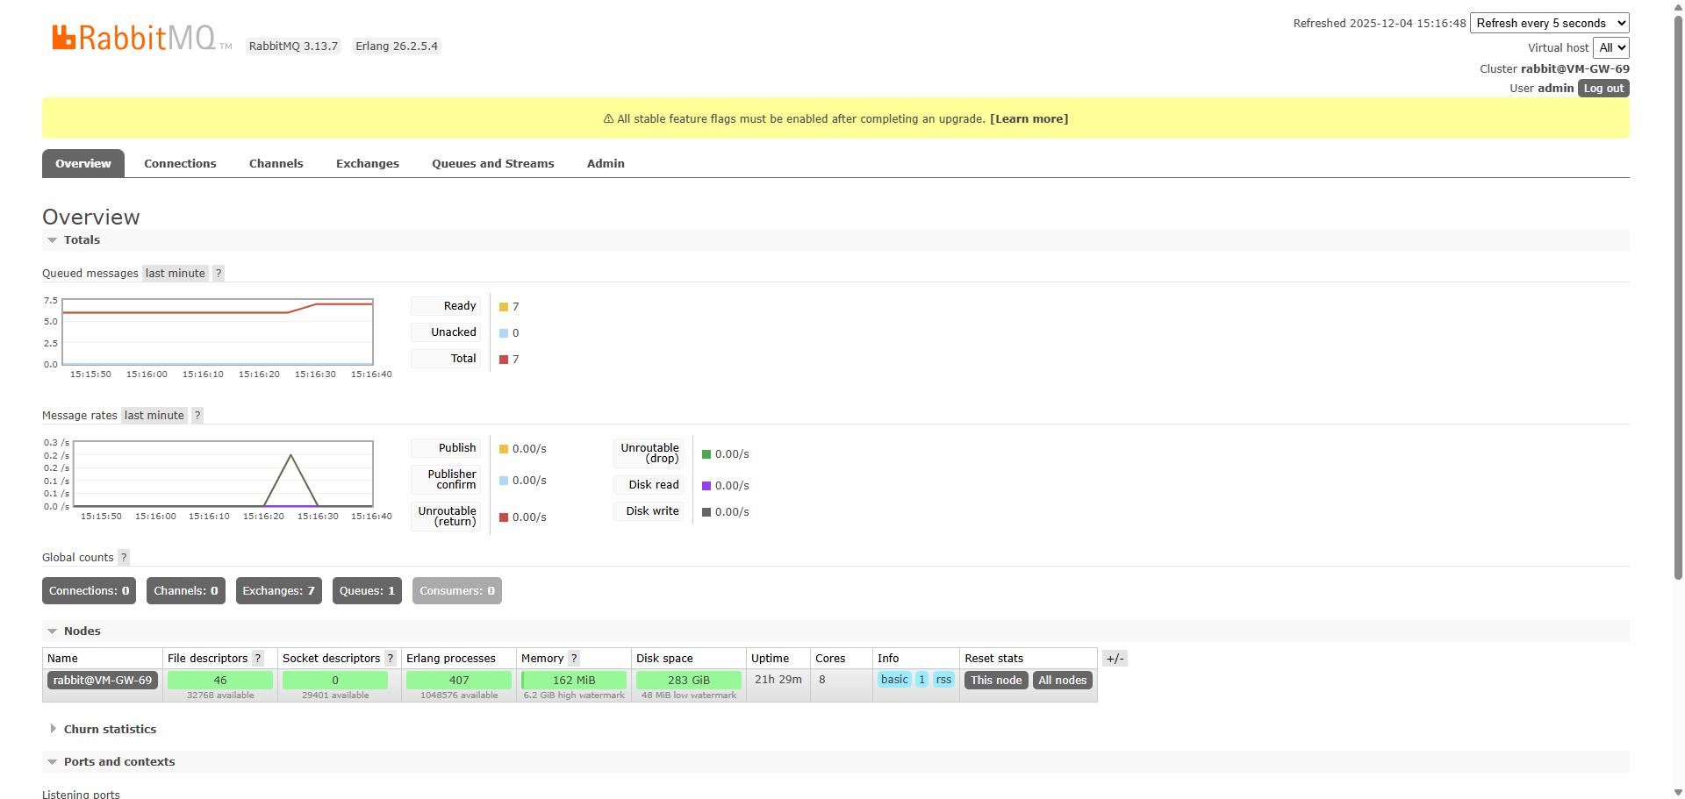Click the blue Unacked legend swatch
The image size is (1685, 799).
(504, 333)
